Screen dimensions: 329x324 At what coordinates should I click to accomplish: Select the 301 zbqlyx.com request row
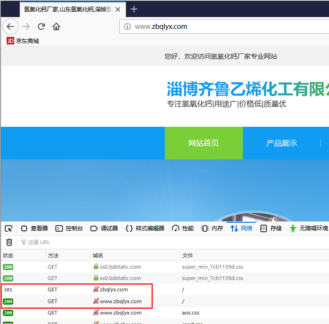(165, 289)
